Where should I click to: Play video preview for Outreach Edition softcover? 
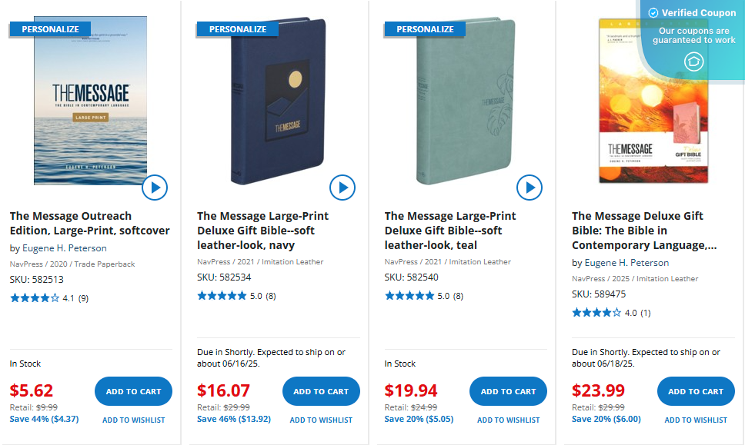click(x=155, y=187)
